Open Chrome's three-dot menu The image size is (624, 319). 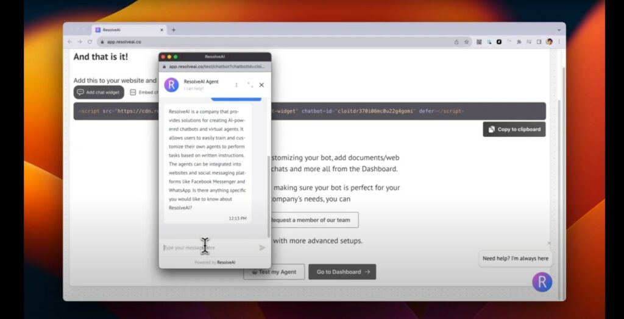point(559,42)
